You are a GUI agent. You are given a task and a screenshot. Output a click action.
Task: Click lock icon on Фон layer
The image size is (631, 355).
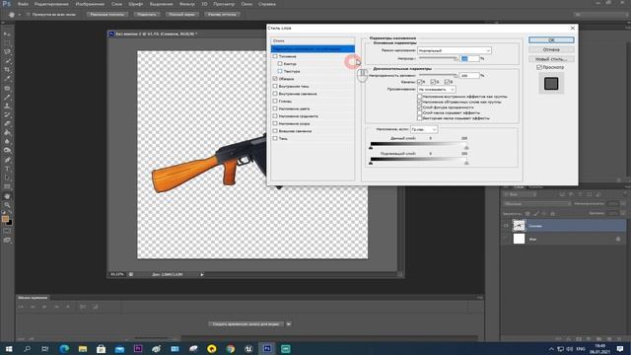(x=618, y=239)
